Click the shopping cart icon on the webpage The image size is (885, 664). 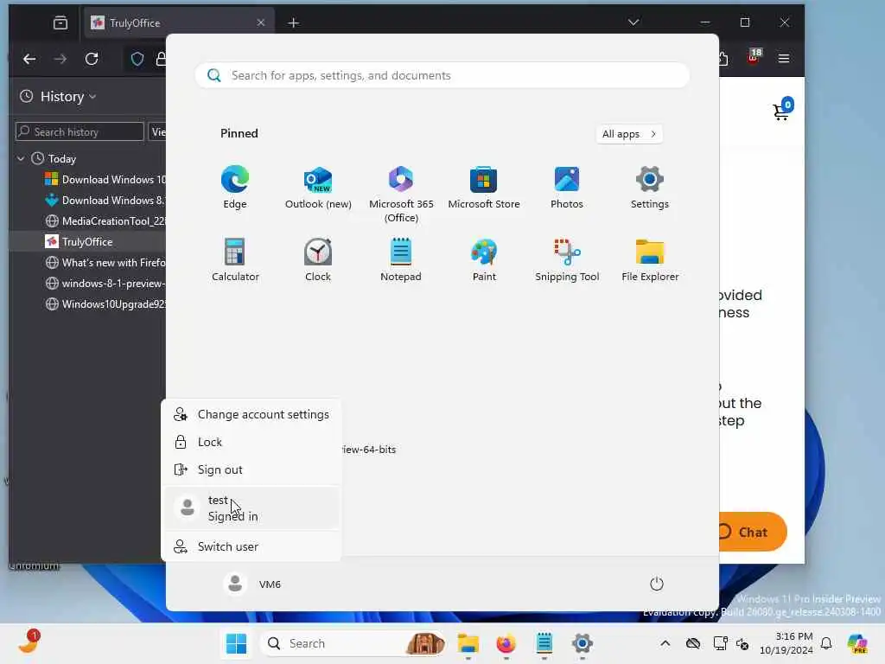coord(781,110)
